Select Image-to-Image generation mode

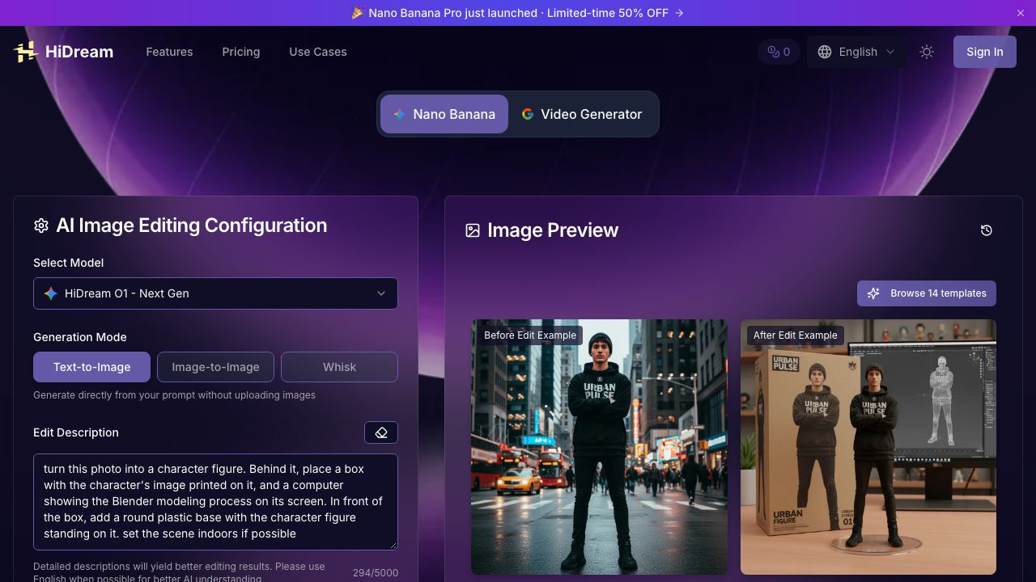point(215,367)
